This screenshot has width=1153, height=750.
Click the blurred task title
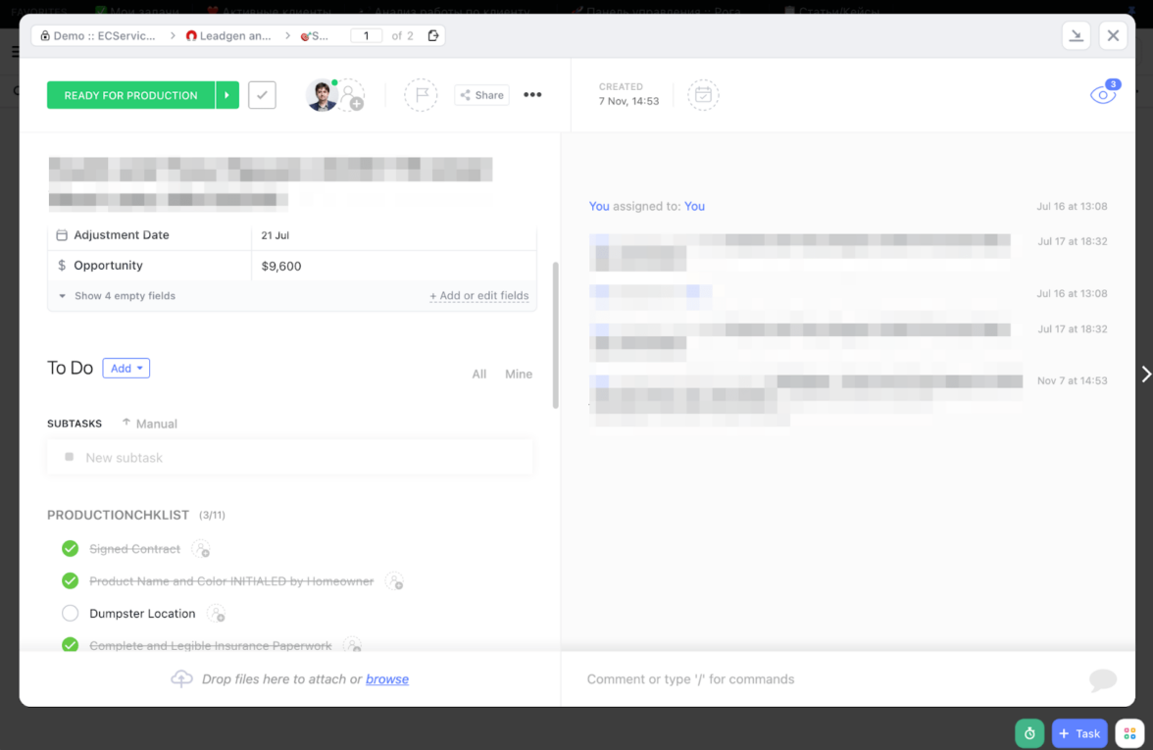[271, 184]
